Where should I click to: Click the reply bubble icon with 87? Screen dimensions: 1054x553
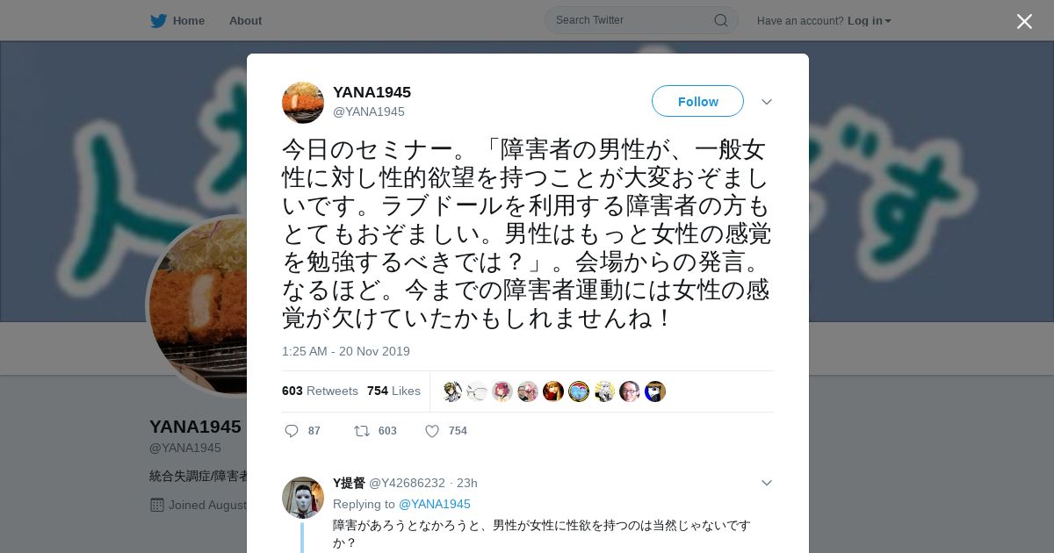[x=292, y=431]
